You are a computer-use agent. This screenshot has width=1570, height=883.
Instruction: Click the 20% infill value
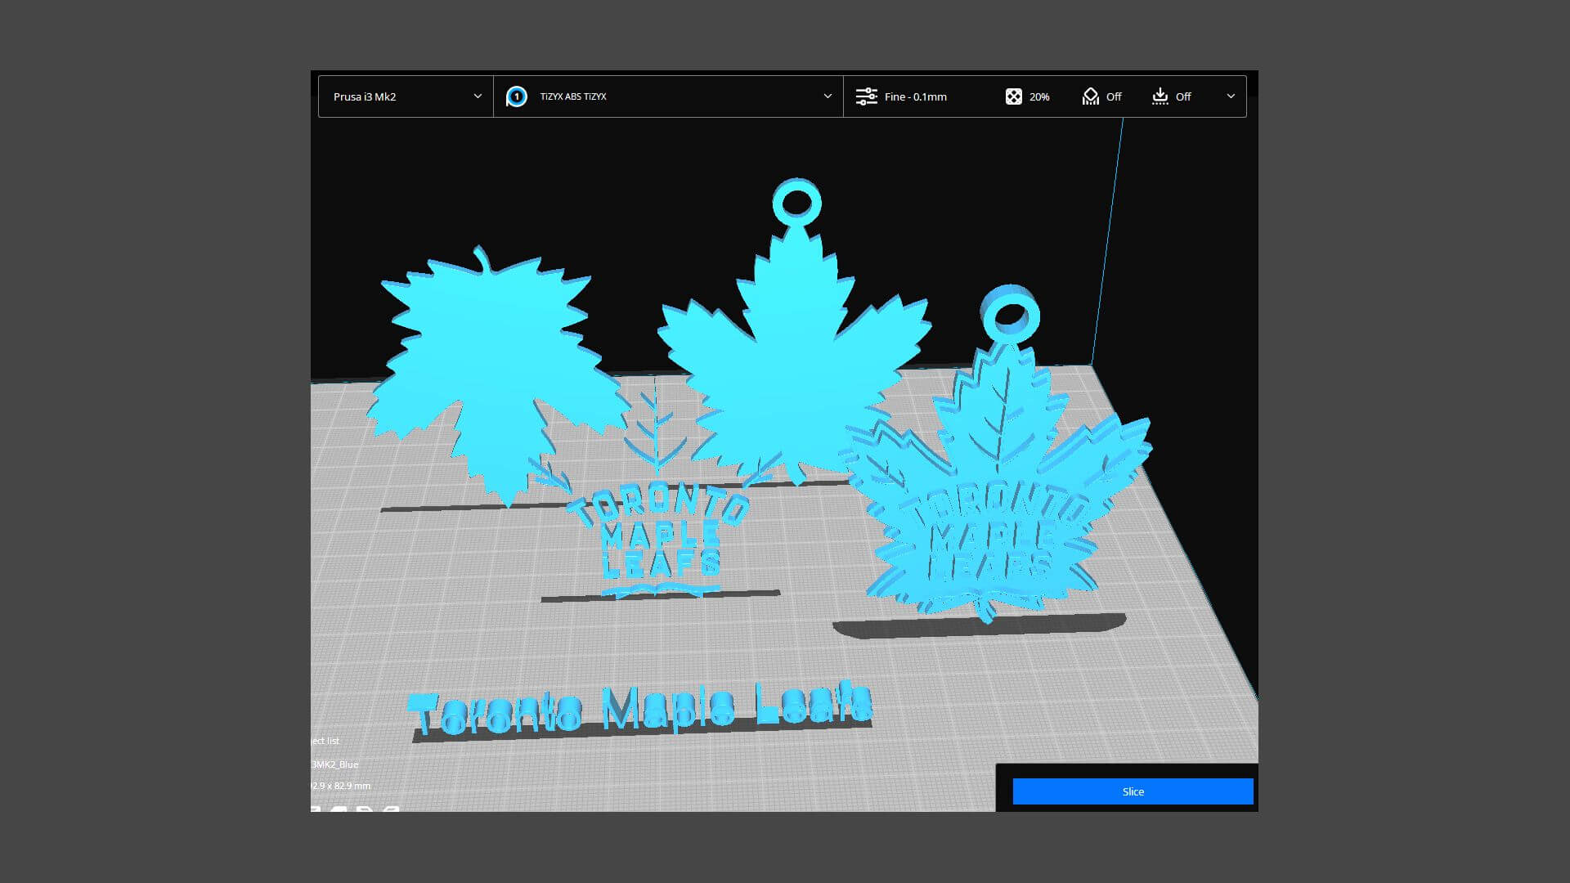click(x=1039, y=96)
